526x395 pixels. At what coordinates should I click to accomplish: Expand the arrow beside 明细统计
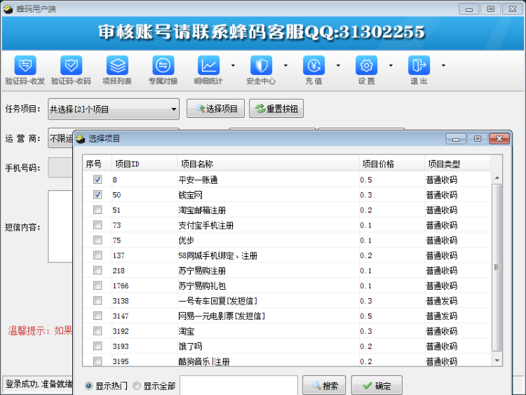point(233,65)
